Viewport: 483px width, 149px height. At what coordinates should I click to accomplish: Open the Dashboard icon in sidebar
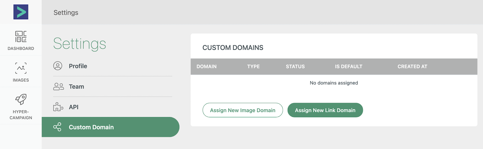21,37
